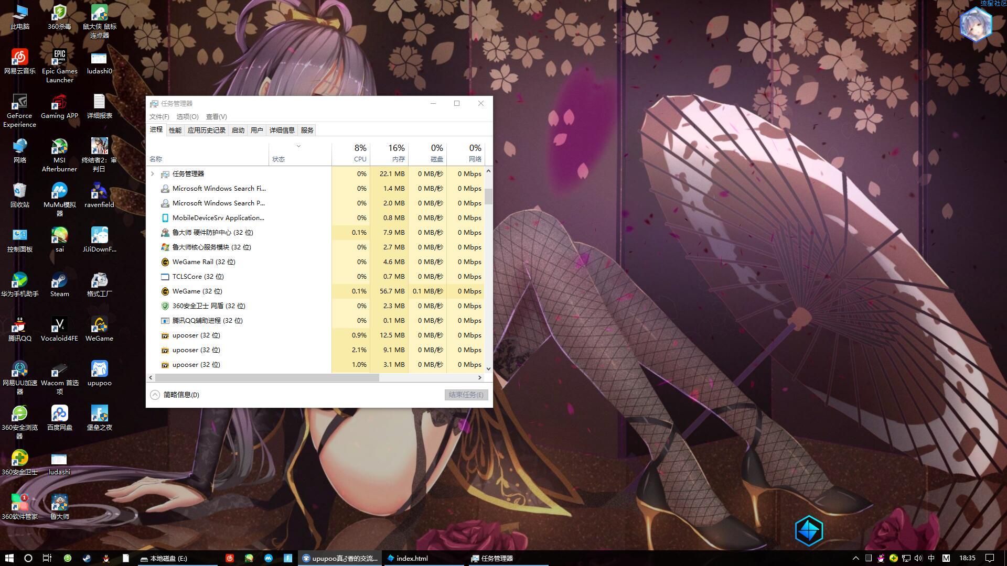
Task: Switch to the 性能 tab
Action: coord(175,130)
